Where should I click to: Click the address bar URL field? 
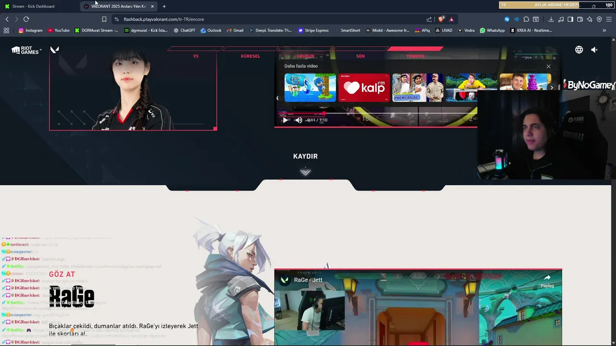[x=269, y=19]
